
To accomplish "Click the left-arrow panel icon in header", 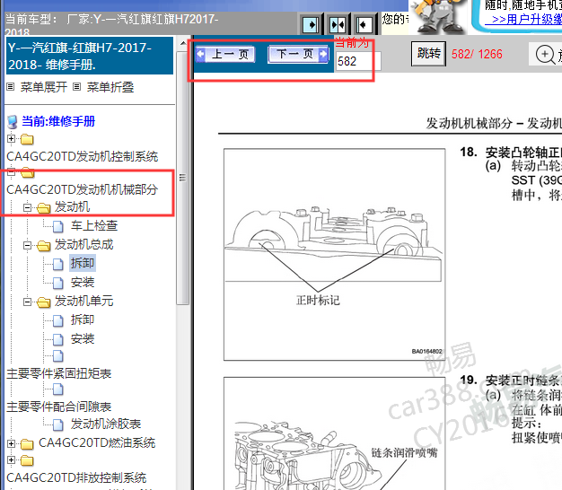I will click(x=364, y=25).
